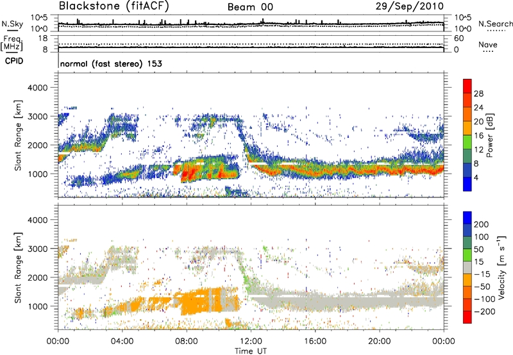Click the date '29/Sep/2010'
513x355 pixels.
(410, 6)
